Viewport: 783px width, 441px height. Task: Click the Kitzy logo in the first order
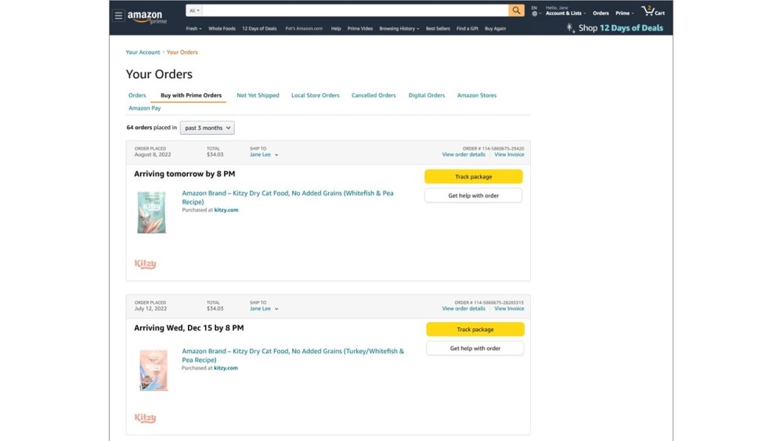[145, 265]
